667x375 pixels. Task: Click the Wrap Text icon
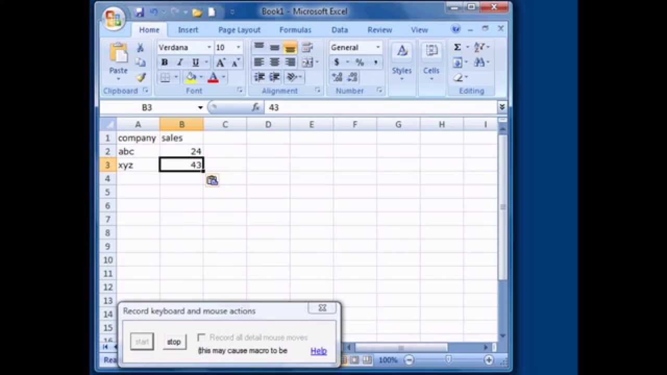click(307, 47)
